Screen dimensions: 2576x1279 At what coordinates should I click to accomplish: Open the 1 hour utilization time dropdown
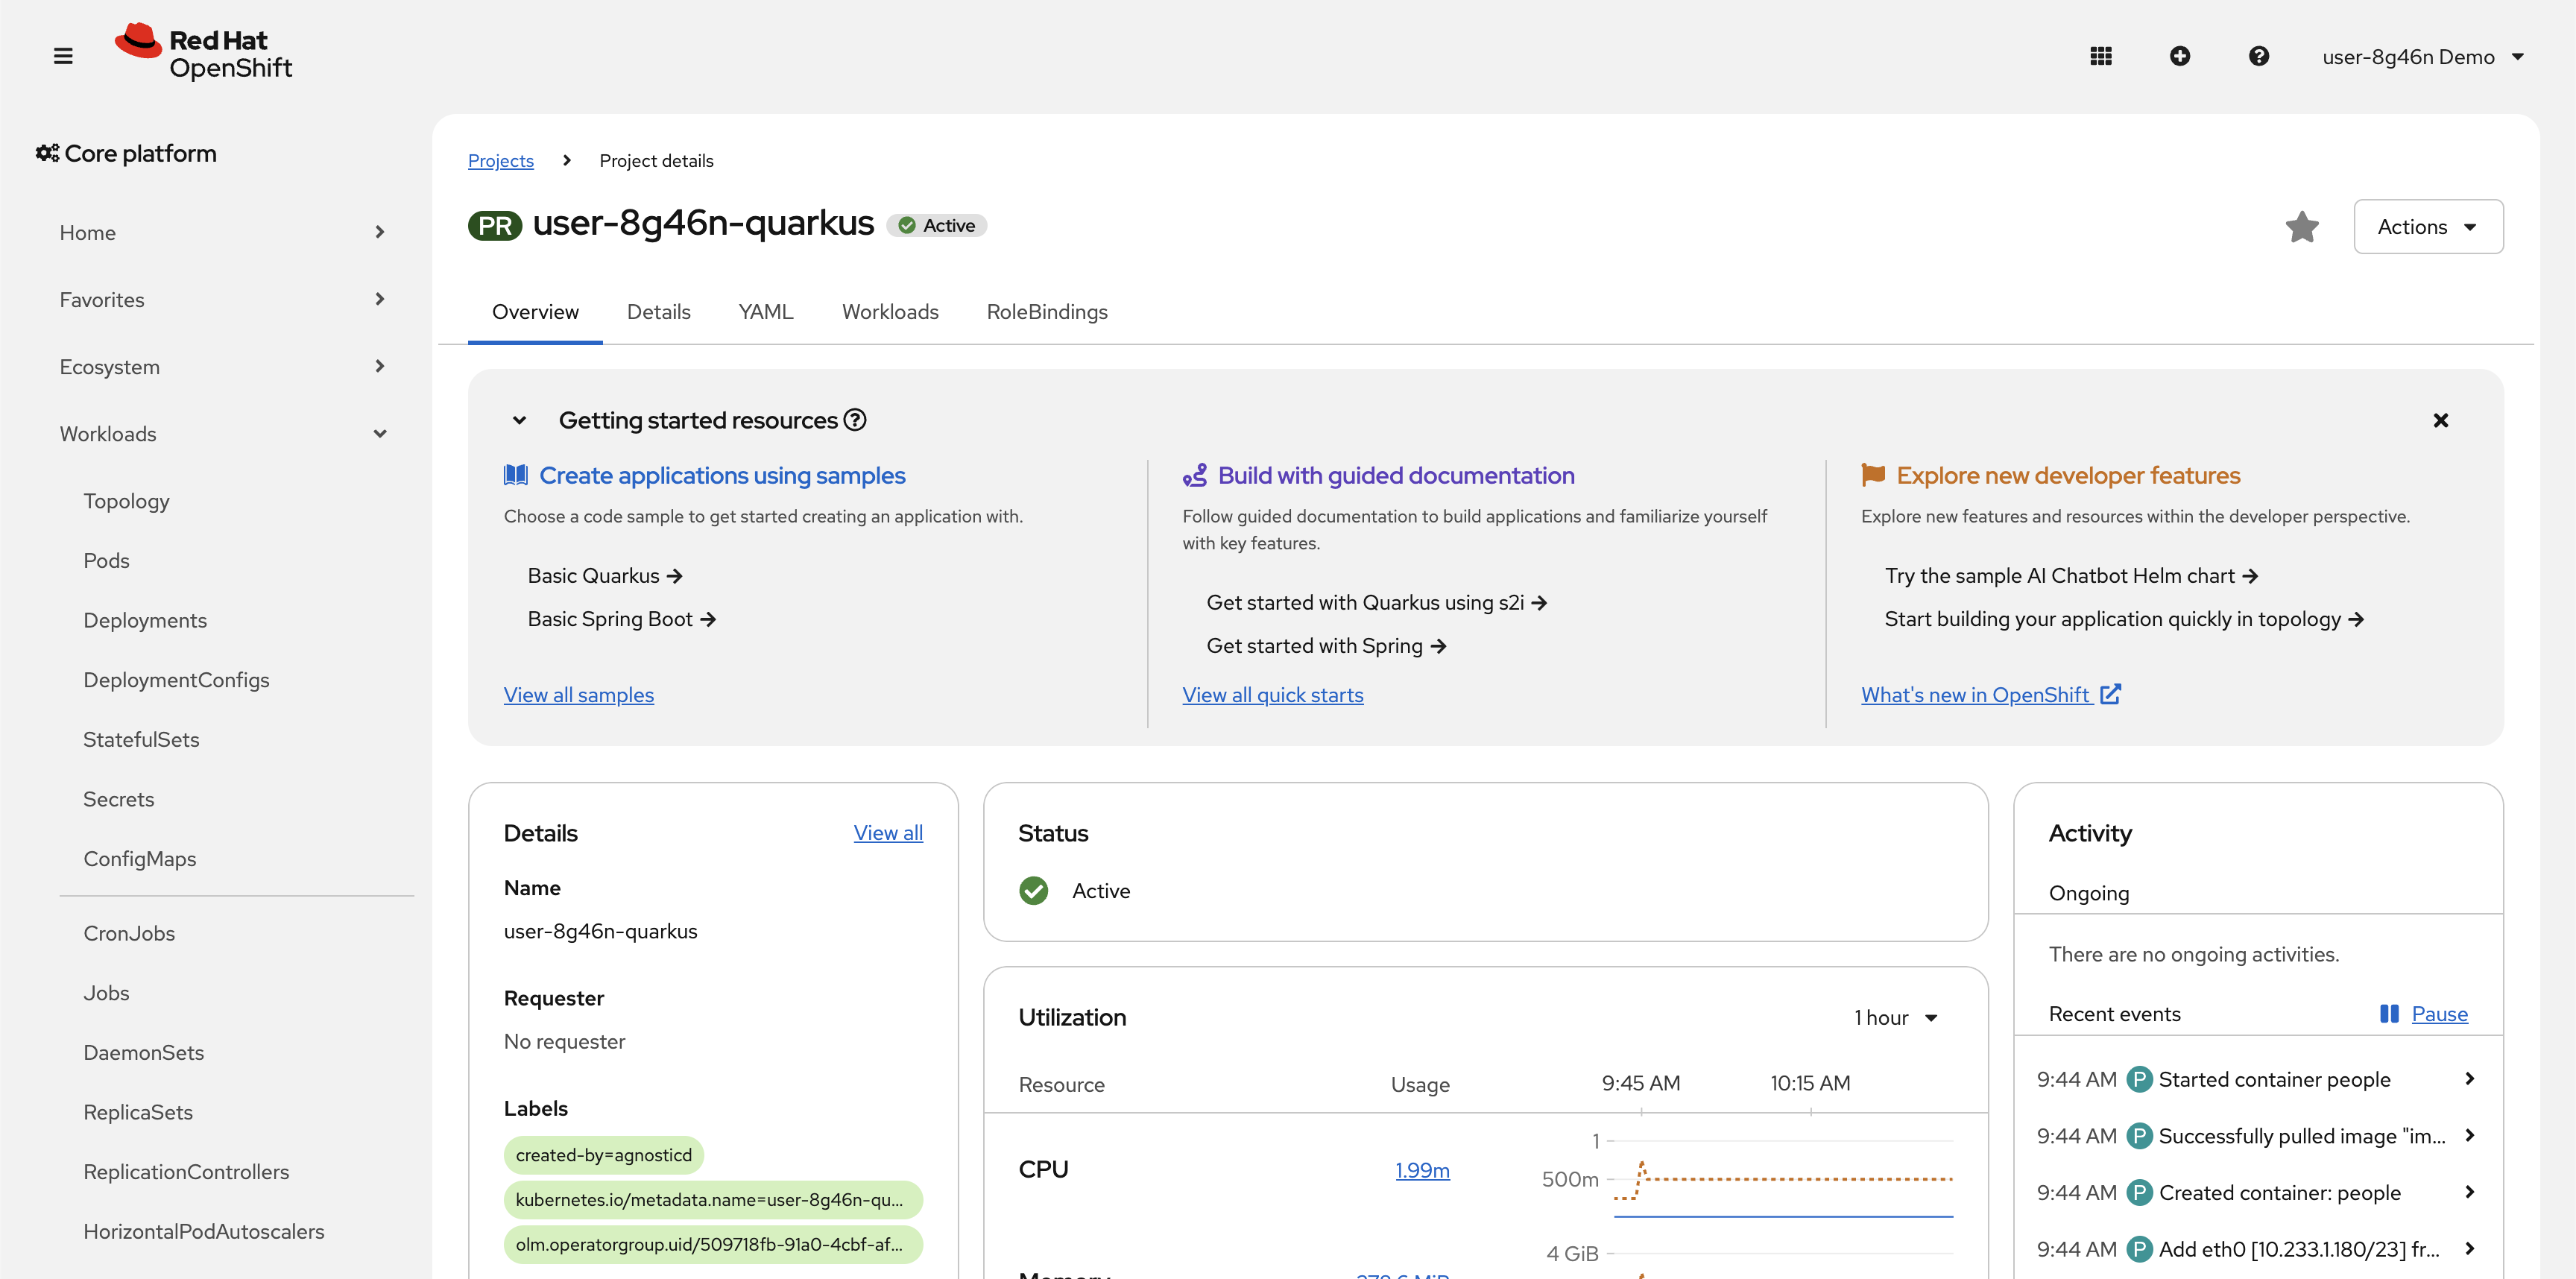point(1896,1018)
